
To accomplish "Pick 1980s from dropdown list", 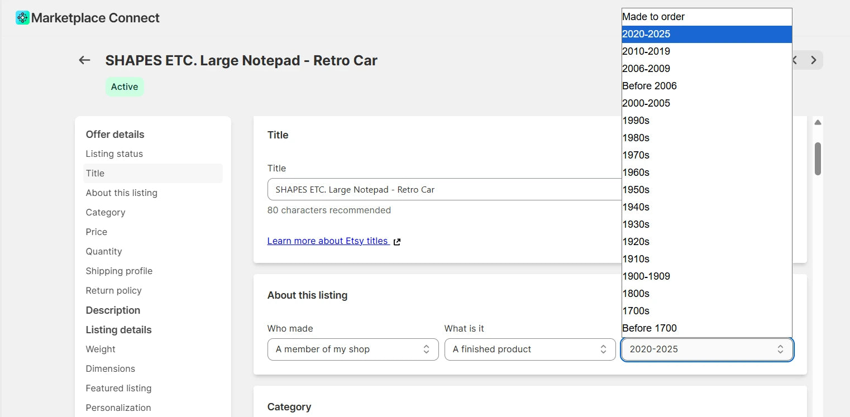I will point(707,138).
